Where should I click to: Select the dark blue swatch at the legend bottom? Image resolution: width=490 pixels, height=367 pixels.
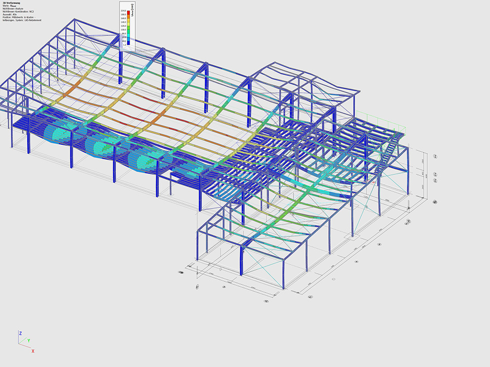129,43
